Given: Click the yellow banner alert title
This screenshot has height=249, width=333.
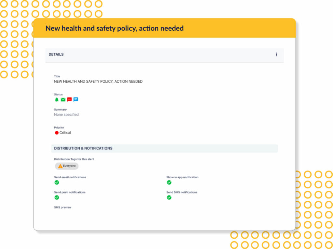Looking at the screenshot, I should [x=114, y=28].
